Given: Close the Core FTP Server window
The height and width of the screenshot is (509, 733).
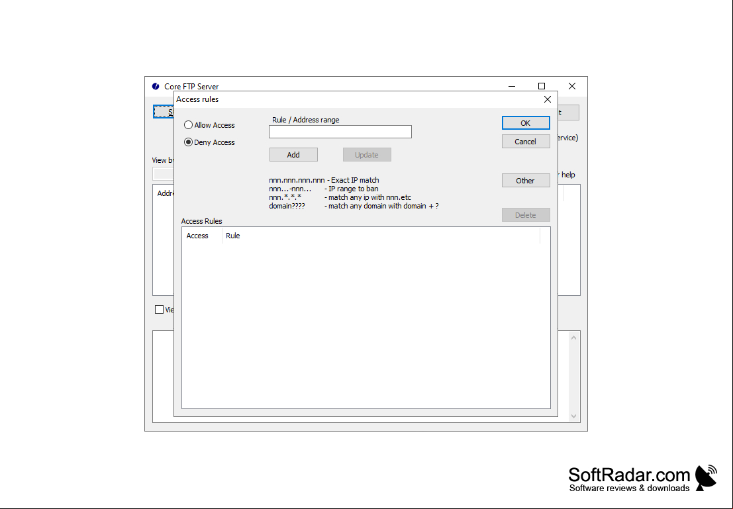Looking at the screenshot, I should tap(571, 87).
